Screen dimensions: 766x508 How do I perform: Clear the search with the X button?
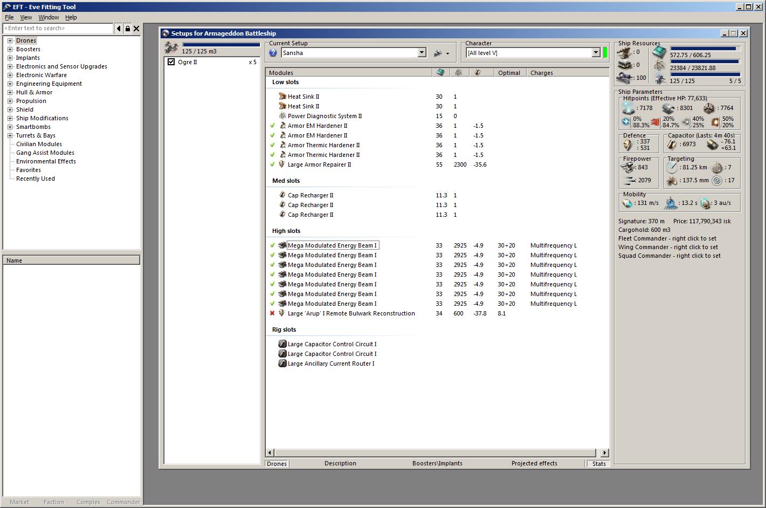pyautogui.click(x=136, y=29)
